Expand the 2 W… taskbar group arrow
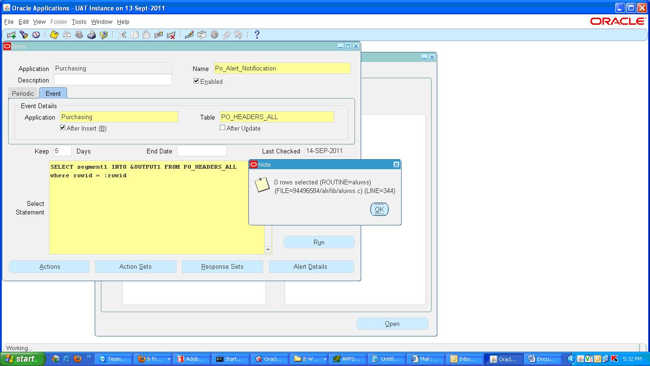Screen dimensions: 650x366 (325, 359)
